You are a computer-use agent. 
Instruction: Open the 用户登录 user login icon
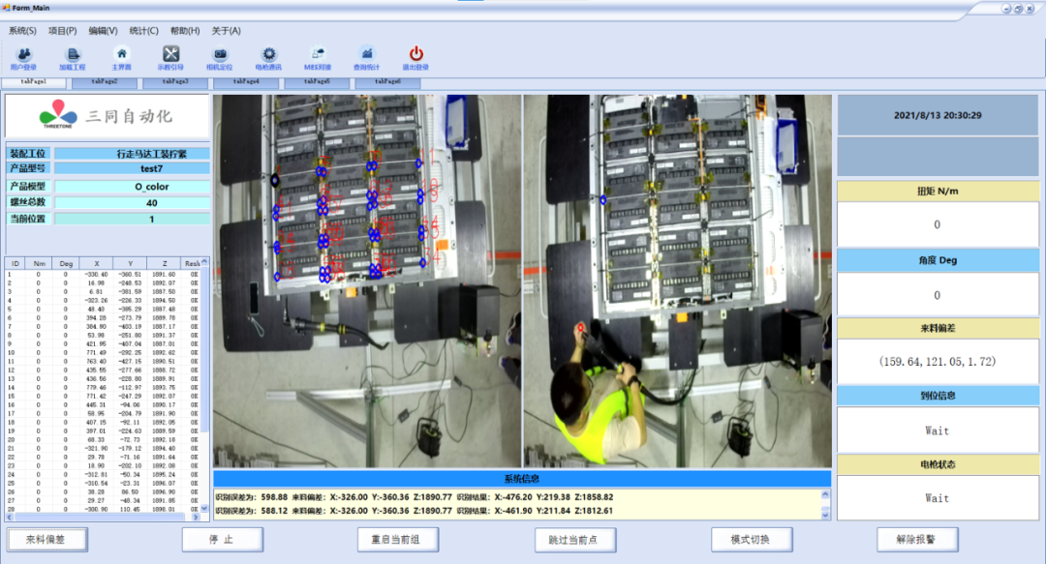click(23, 58)
